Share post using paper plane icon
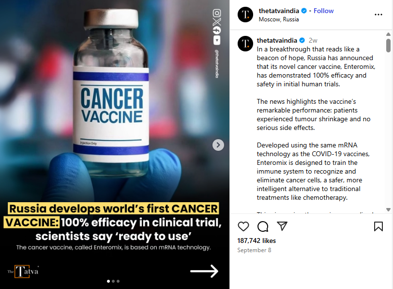This screenshot has height=289, width=393. point(282,226)
